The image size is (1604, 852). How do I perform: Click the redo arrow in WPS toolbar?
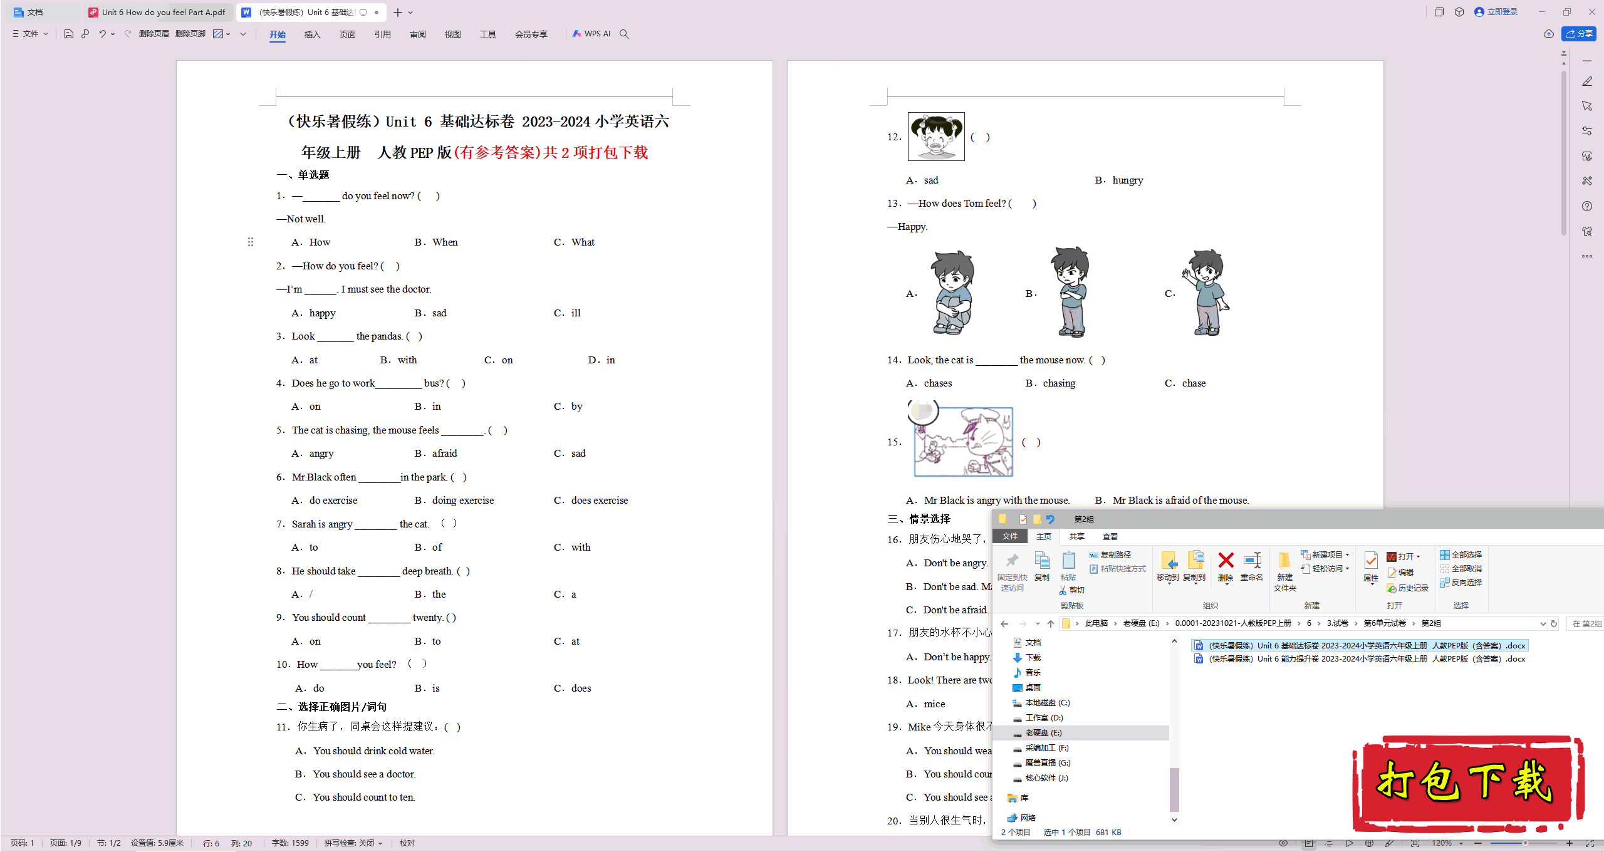click(128, 34)
